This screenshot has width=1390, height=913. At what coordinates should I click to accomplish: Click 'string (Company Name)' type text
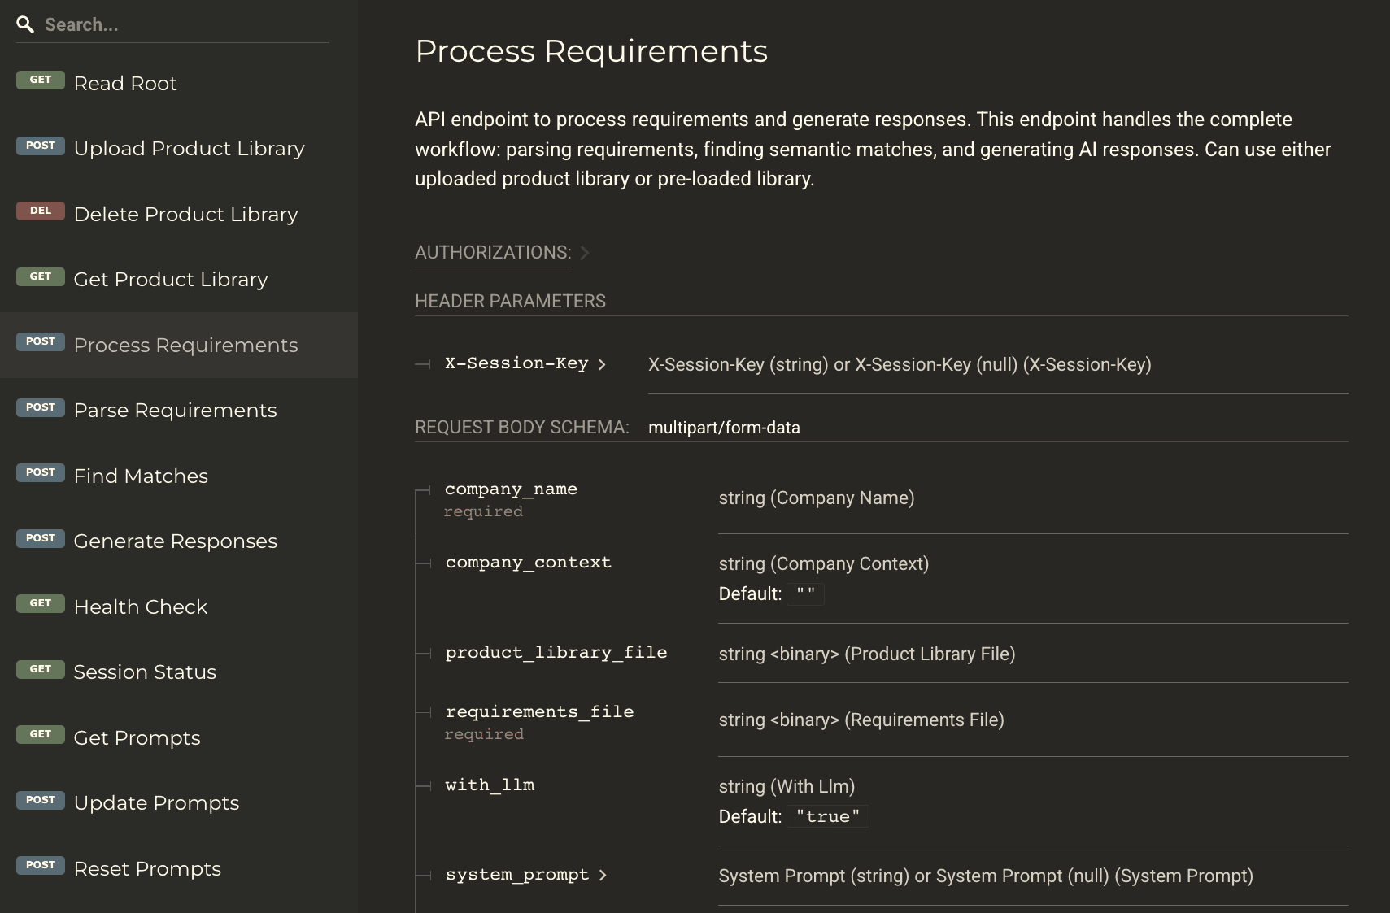817,498
